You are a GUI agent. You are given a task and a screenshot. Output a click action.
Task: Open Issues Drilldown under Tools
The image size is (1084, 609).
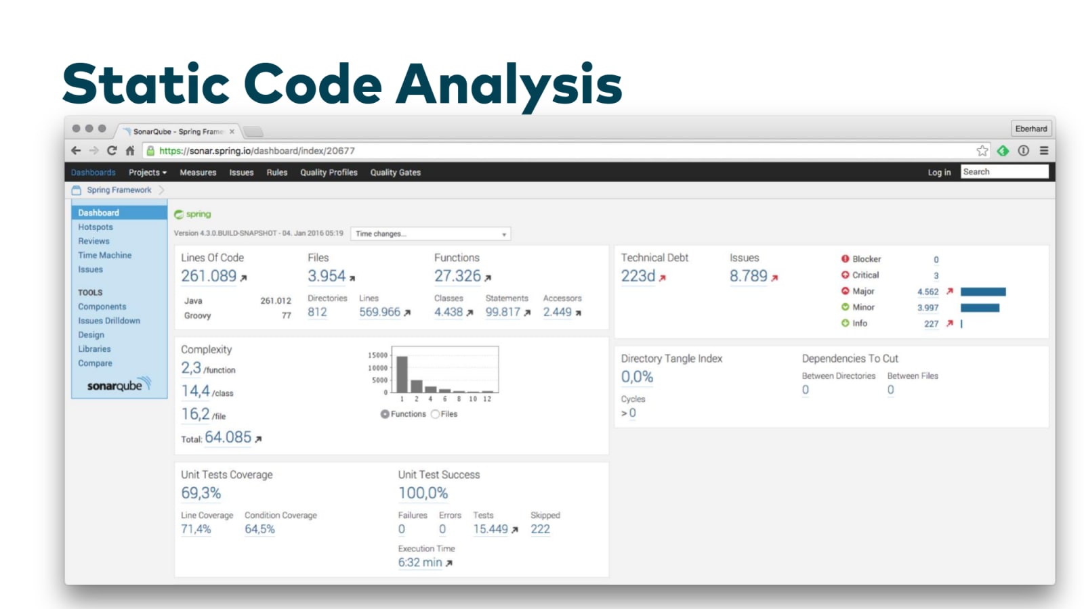(x=109, y=321)
